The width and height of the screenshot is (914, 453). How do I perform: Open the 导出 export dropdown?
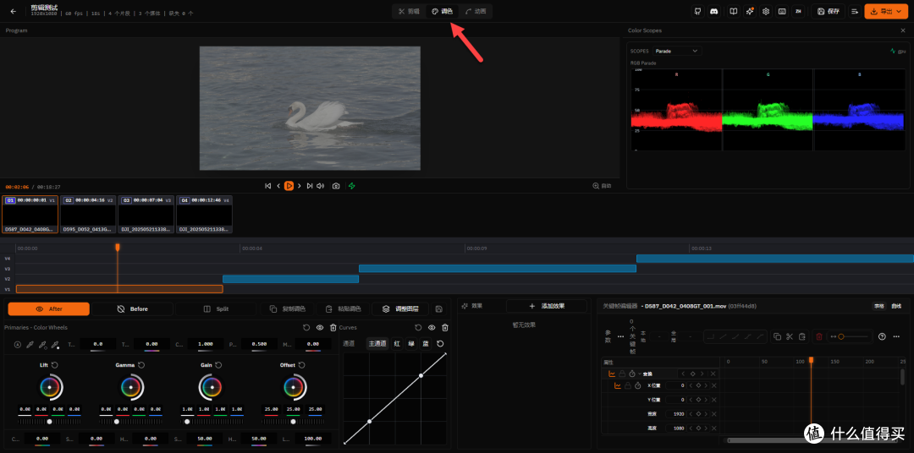[x=886, y=11]
